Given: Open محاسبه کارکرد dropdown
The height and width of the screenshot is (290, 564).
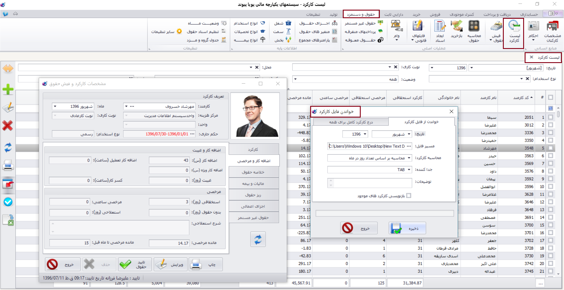Looking at the screenshot, I should [x=370, y=158].
